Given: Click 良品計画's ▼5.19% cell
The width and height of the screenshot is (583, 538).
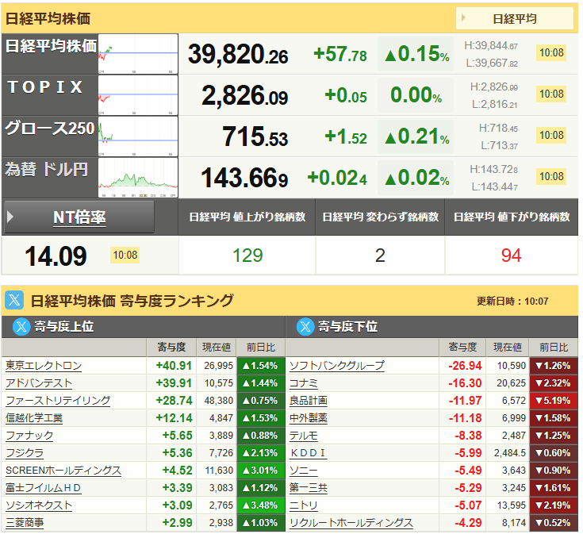Looking at the screenshot, I should pyautogui.click(x=554, y=401).
